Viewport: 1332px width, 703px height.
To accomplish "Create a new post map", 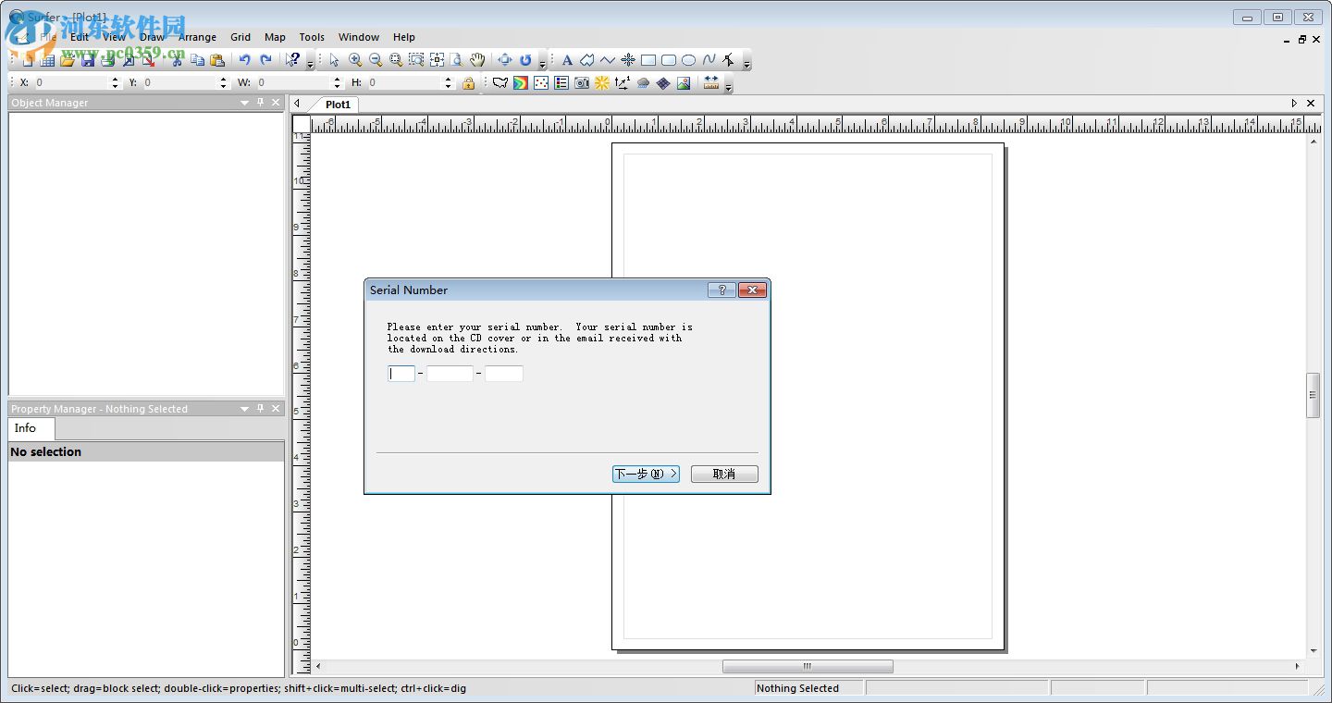I will click(541, 83).
